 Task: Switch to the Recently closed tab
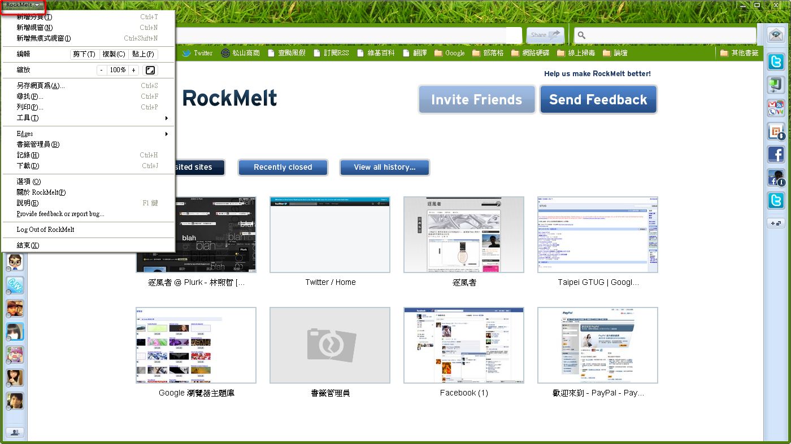click(x=283, y=167)
